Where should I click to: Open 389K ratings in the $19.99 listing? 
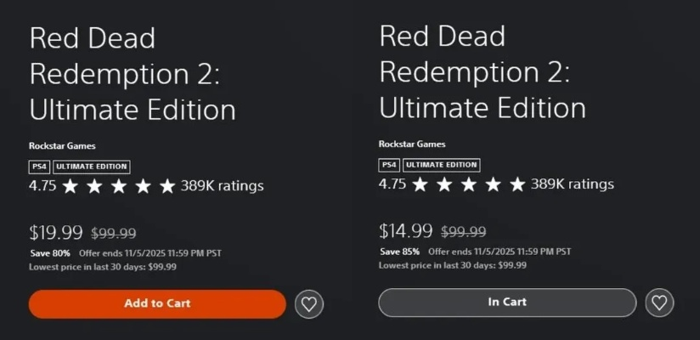tap(223, 185)
